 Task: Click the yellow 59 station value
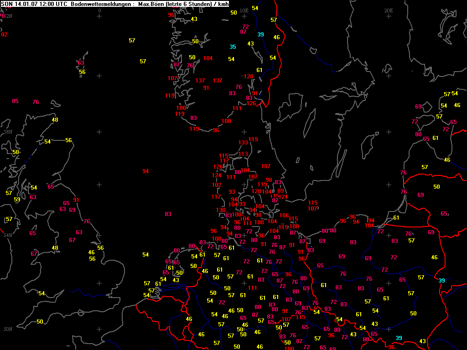click(17, 200)
